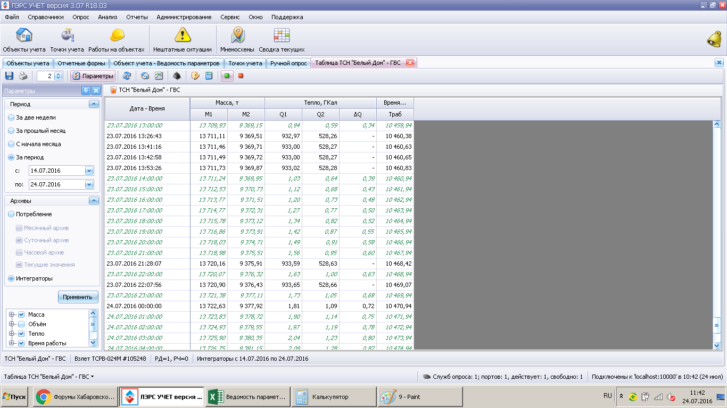The height and width of the screenshot is (408, 727).
Task: Click the black weight icon in toolbar
Action: [177, 76]
